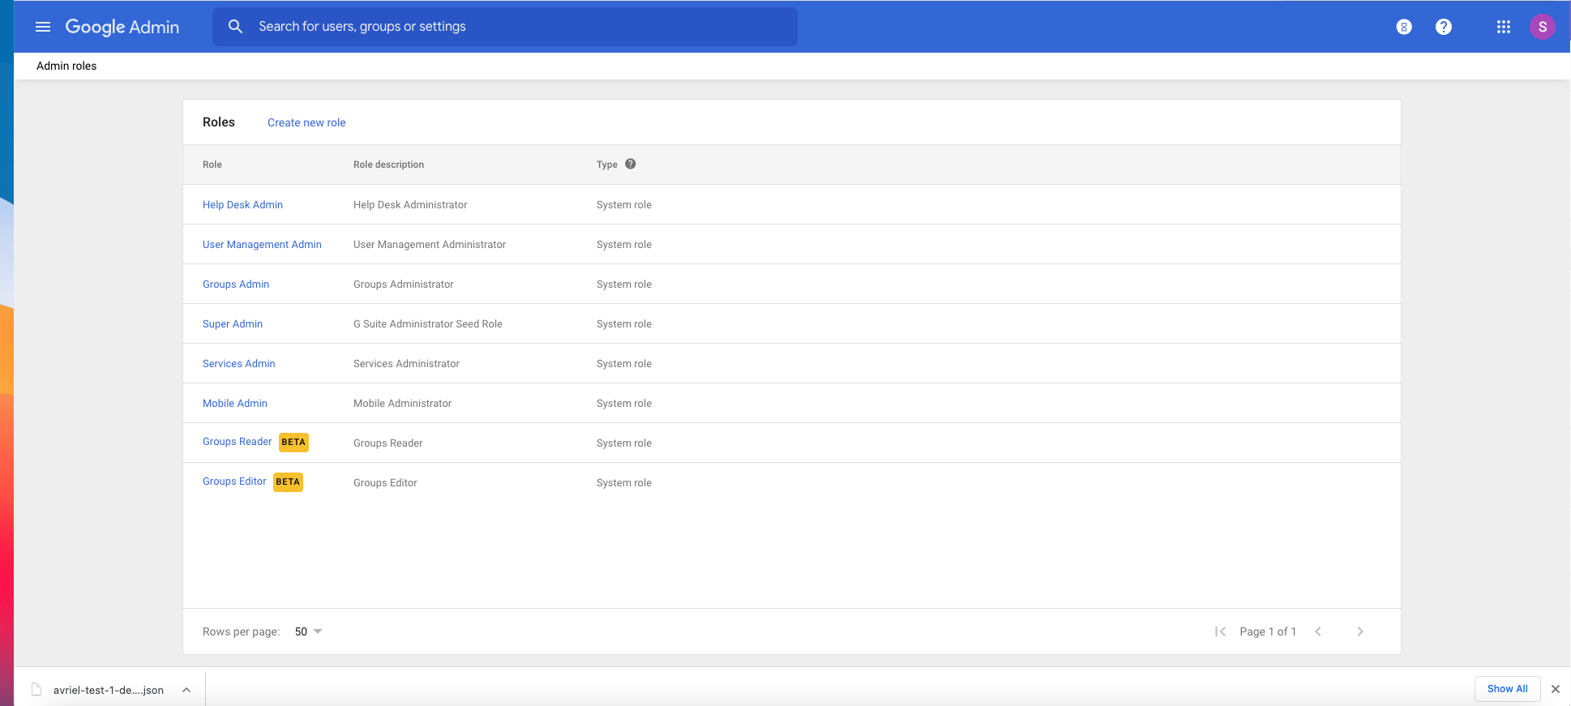Open the main hamburger menu
This screenshot has width=1571, height=706.
[43, 27]
